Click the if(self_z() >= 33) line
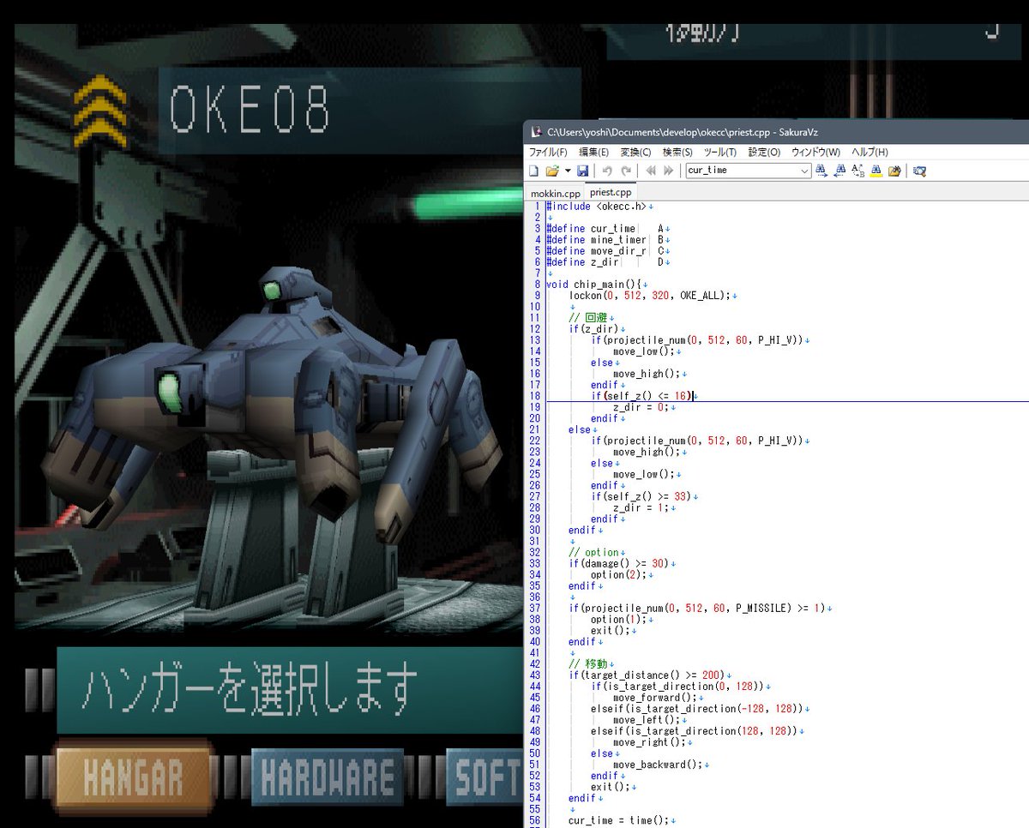Screen dimensions: 1029x828 (x=643, y=496)
